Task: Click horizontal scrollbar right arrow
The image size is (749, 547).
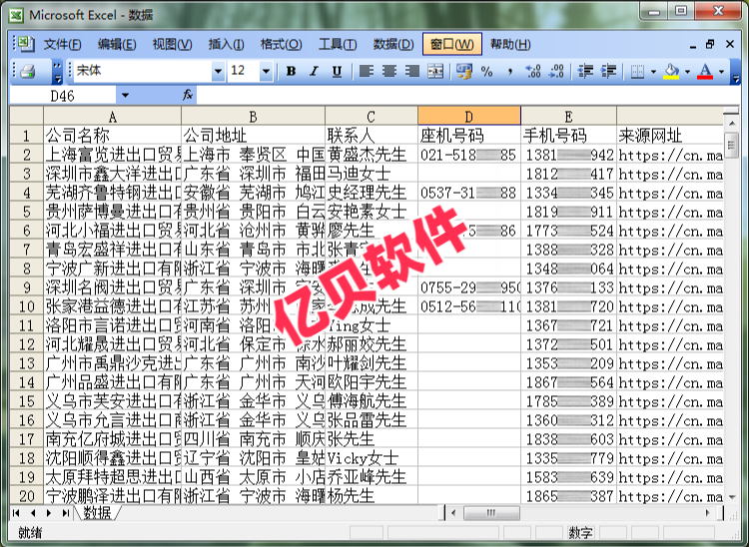Action: [707, 513]
